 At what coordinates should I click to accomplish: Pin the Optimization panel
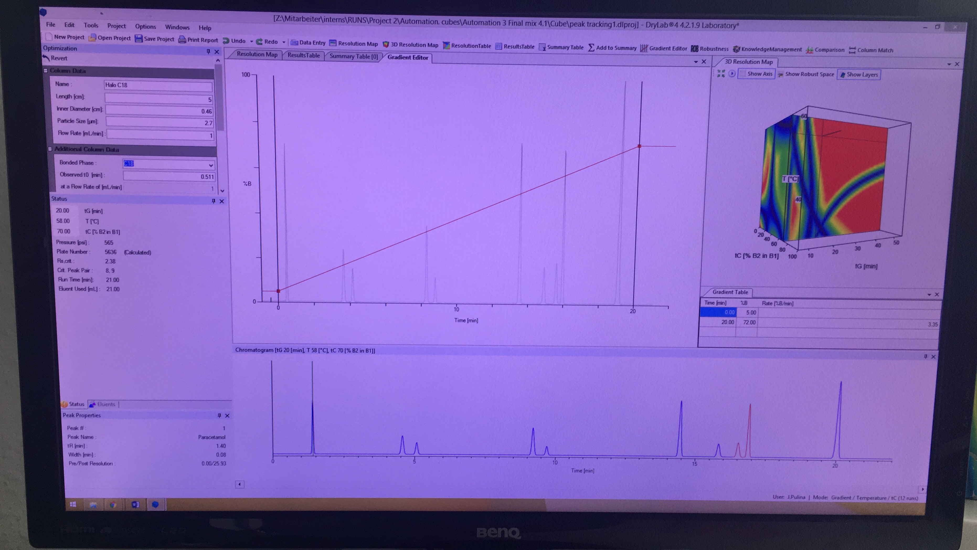tap(208, 51)
